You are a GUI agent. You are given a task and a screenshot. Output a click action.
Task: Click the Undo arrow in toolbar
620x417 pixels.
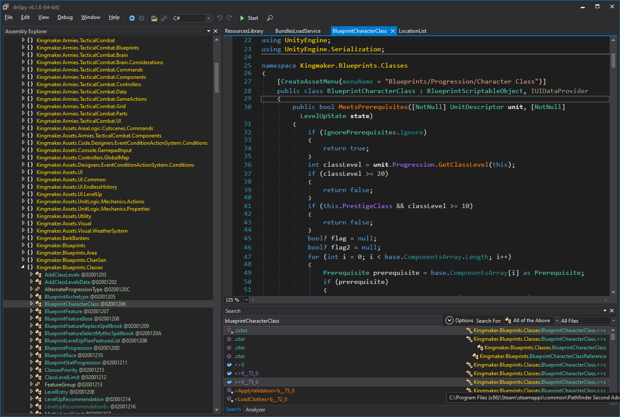pos(220,18)
